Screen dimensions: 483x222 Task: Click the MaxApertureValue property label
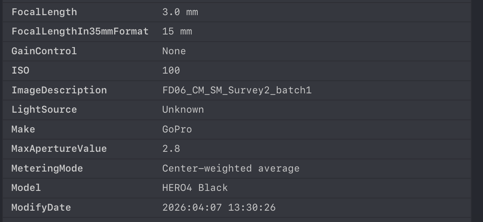tap(59, 149)
